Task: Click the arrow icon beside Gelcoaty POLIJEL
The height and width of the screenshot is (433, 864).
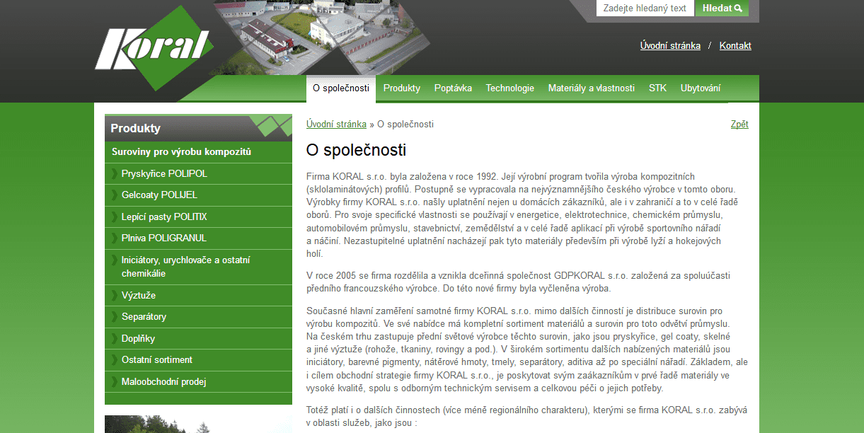Action: (x=114, y=195)
